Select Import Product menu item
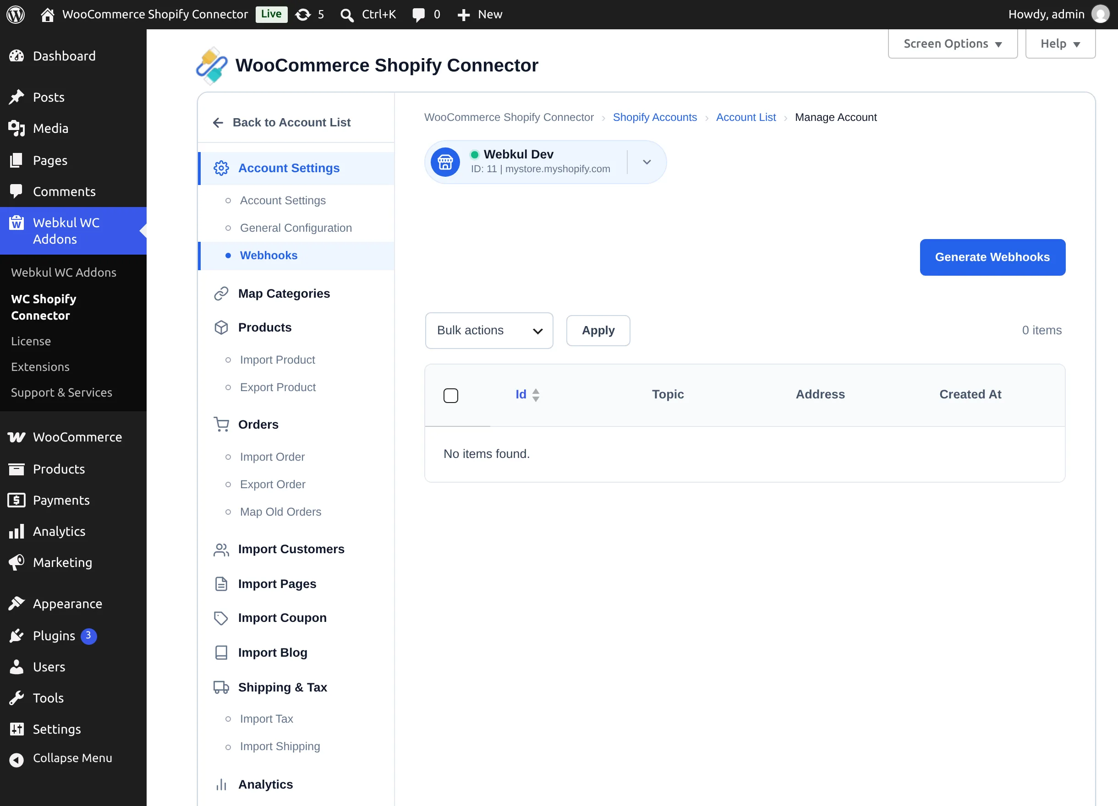Viewport: 1118px width, 806px height. (277, 360)
